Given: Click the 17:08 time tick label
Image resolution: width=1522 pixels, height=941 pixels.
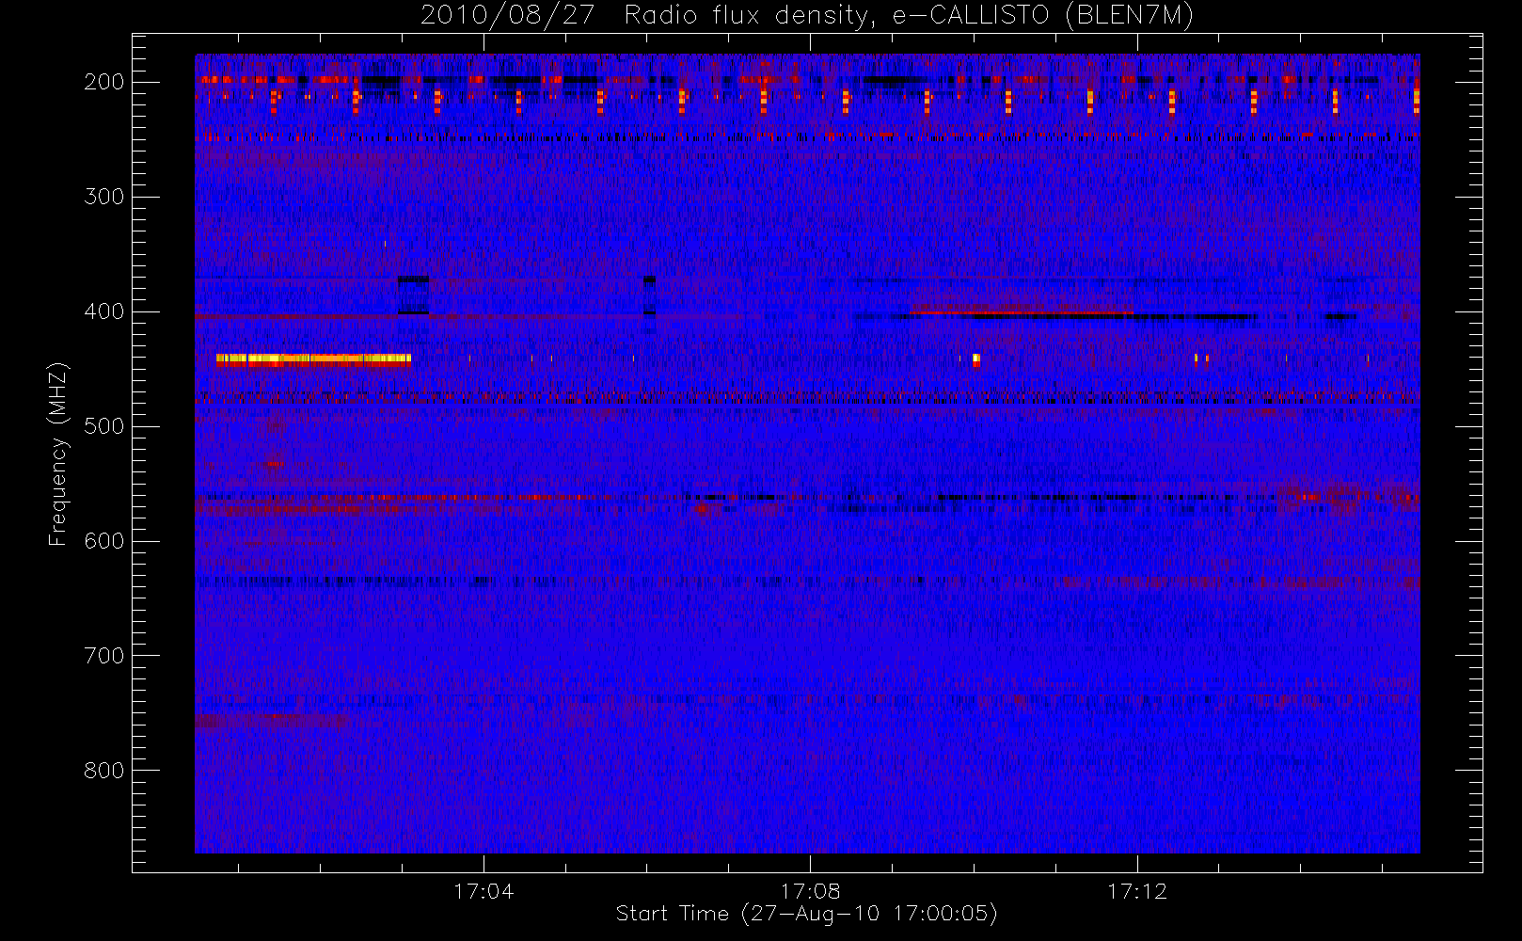Looking at the screenshot, I should pyautogui.click(x=810, y=891).
